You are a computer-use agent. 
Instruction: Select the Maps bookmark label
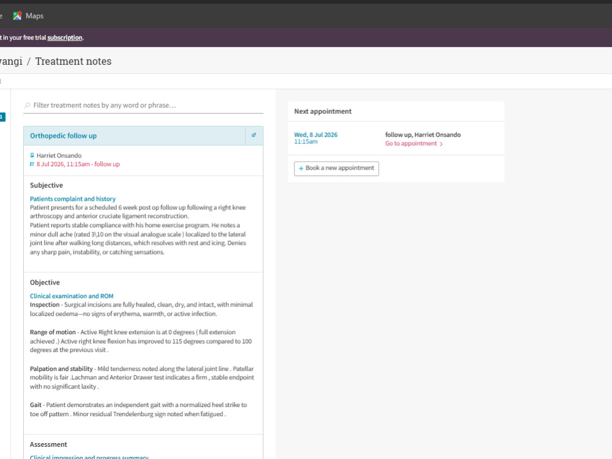pos(34,16)
